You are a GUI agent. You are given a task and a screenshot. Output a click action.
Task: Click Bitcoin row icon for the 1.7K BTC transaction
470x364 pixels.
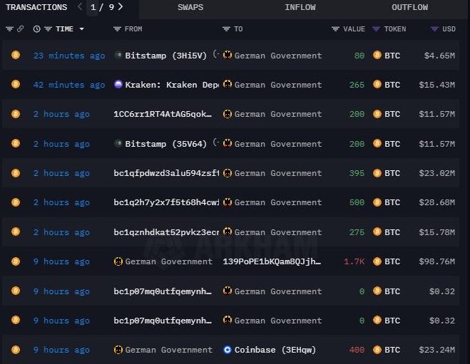(x=16, y=261)
